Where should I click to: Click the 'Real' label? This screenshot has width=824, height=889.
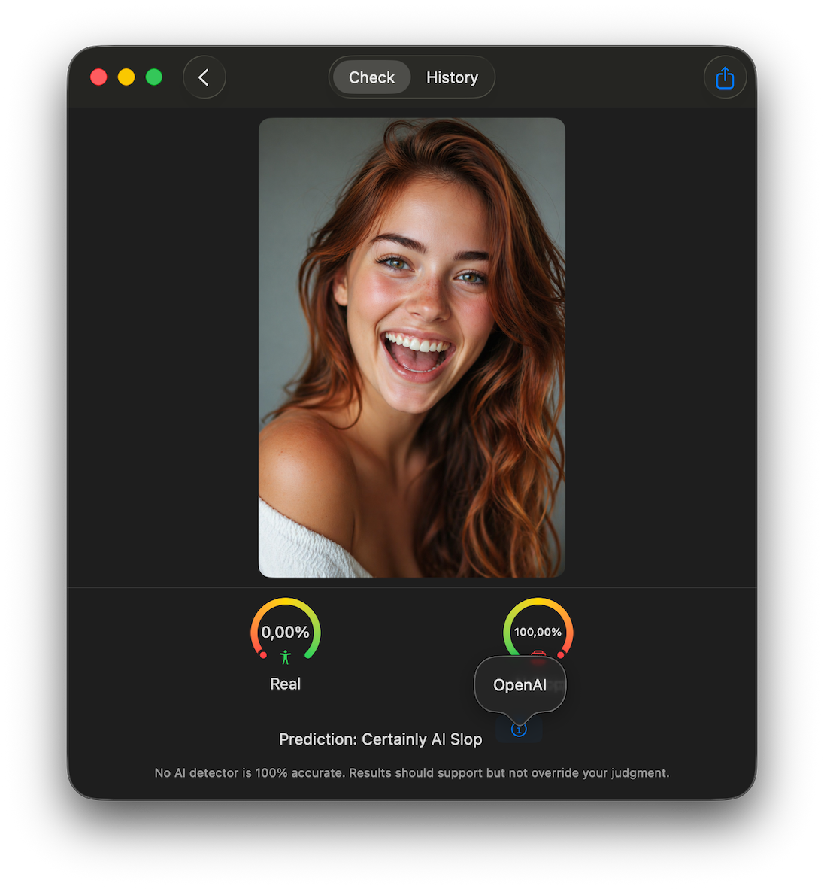(285, 684)
